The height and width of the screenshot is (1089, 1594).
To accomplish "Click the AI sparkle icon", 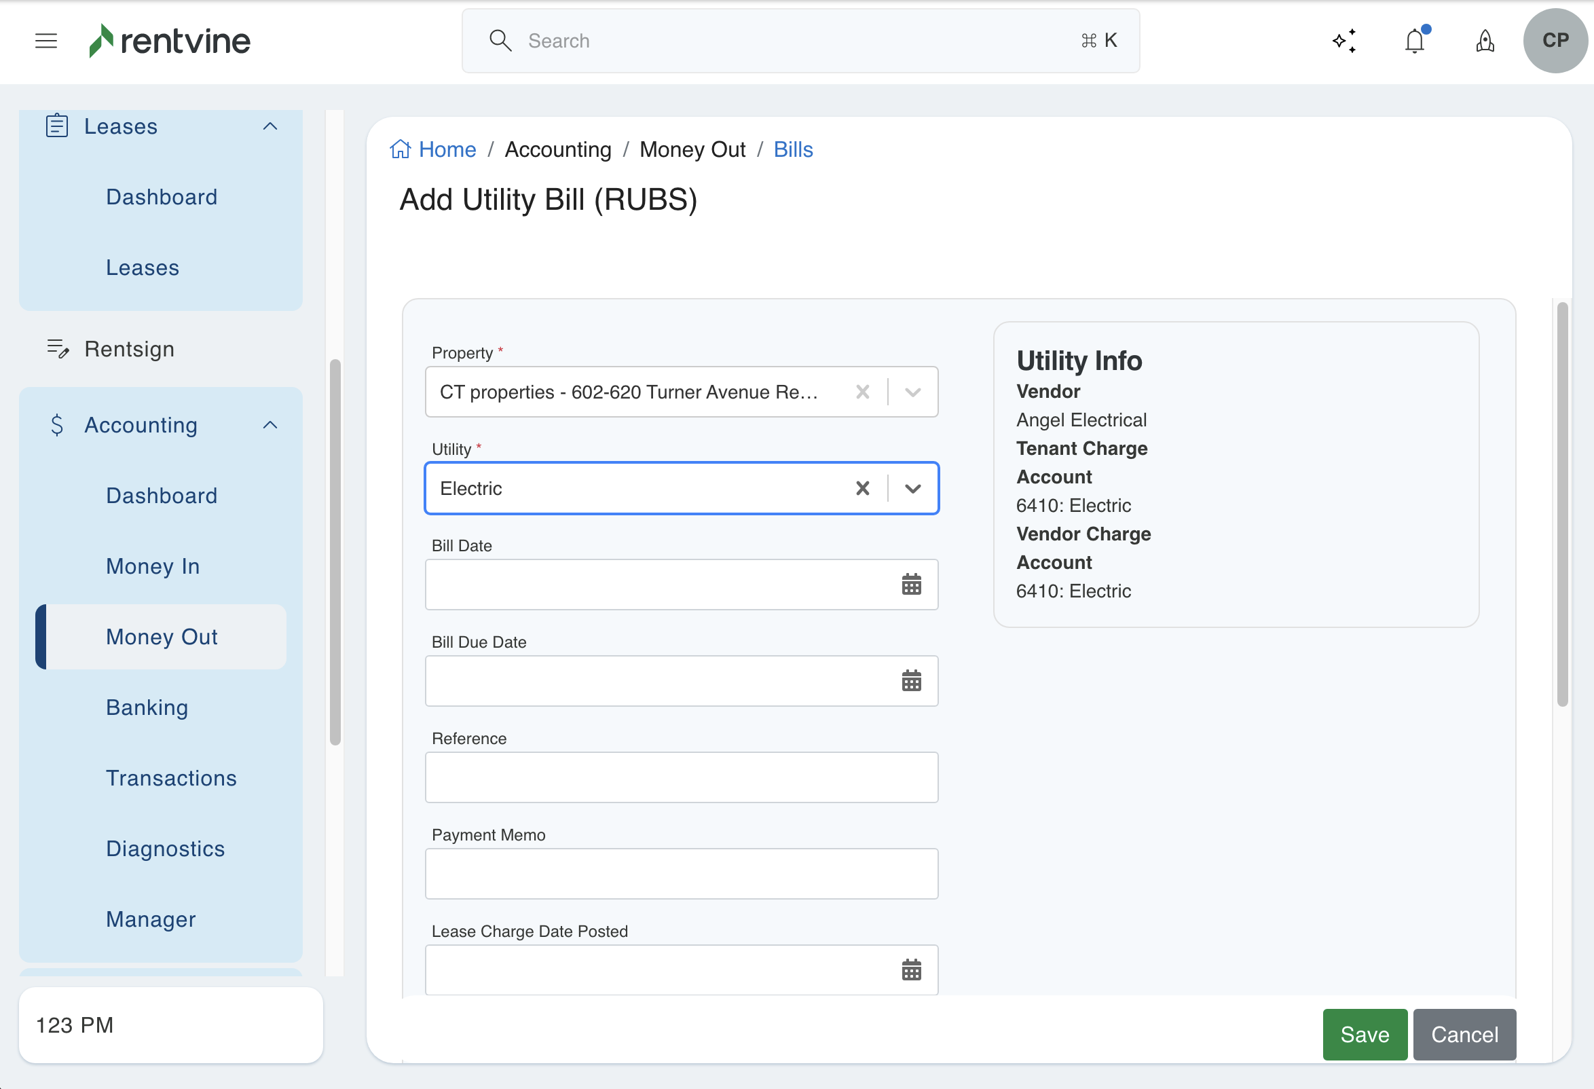I will pyautogui.click(x=1344, y=41).
